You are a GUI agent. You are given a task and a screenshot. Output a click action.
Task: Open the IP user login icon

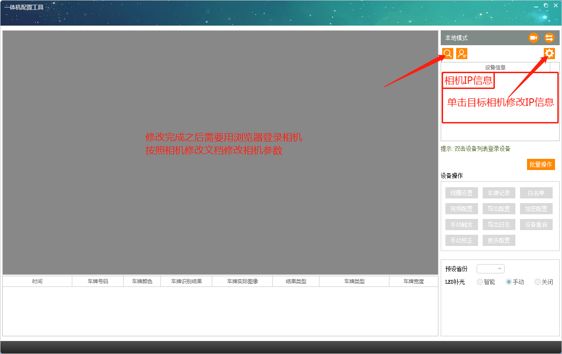tap(462, 54)
